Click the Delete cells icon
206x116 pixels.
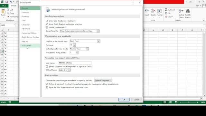153,11
